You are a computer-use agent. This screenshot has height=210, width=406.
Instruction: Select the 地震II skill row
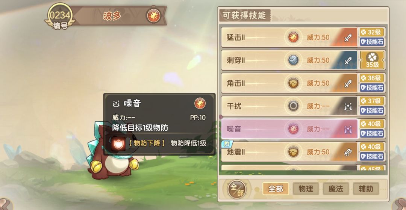[x=290, y=152]
